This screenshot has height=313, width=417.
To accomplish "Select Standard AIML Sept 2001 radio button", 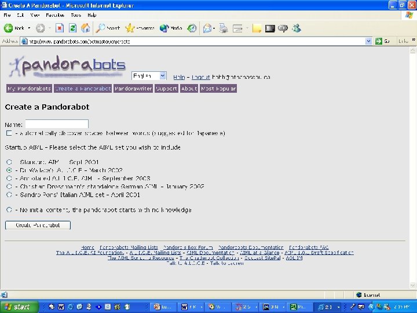I will 9,162.
